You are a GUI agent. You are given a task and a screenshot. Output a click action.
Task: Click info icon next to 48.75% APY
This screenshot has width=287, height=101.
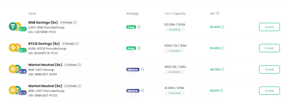pyautogui.click(x=223, y=69)
